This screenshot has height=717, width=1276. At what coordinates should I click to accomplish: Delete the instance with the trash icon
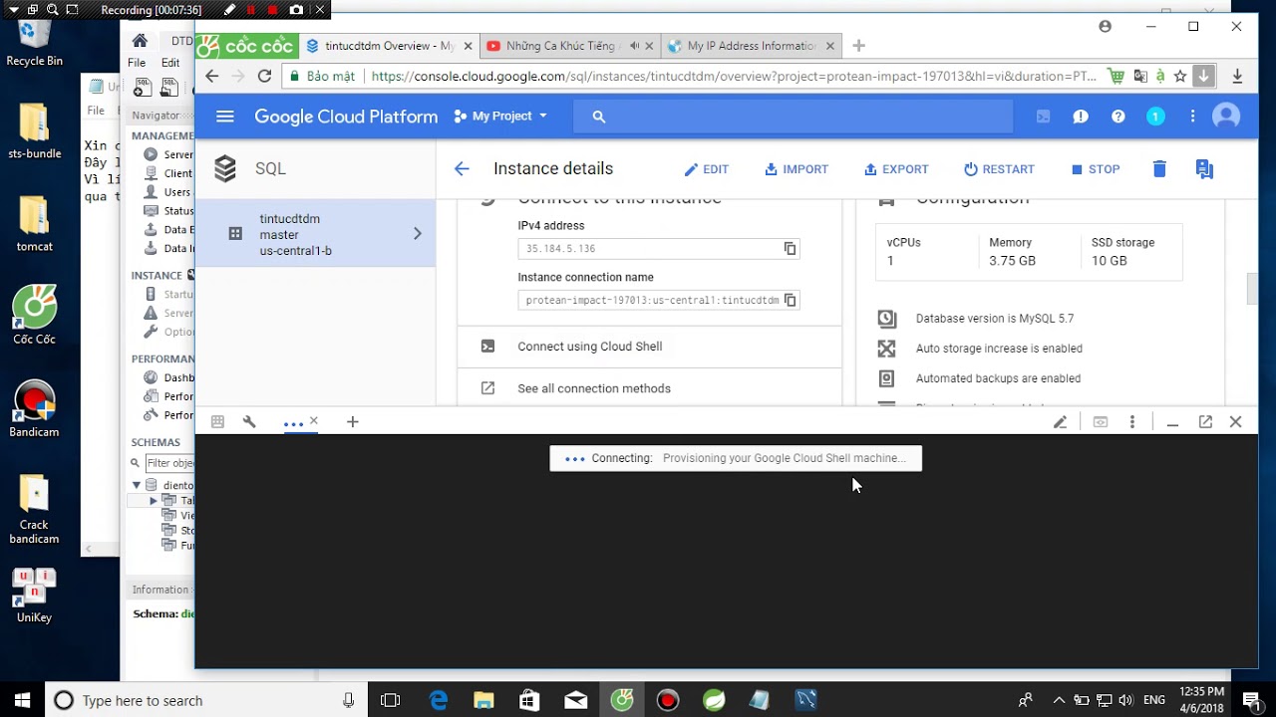click(x=1159, y=169)
